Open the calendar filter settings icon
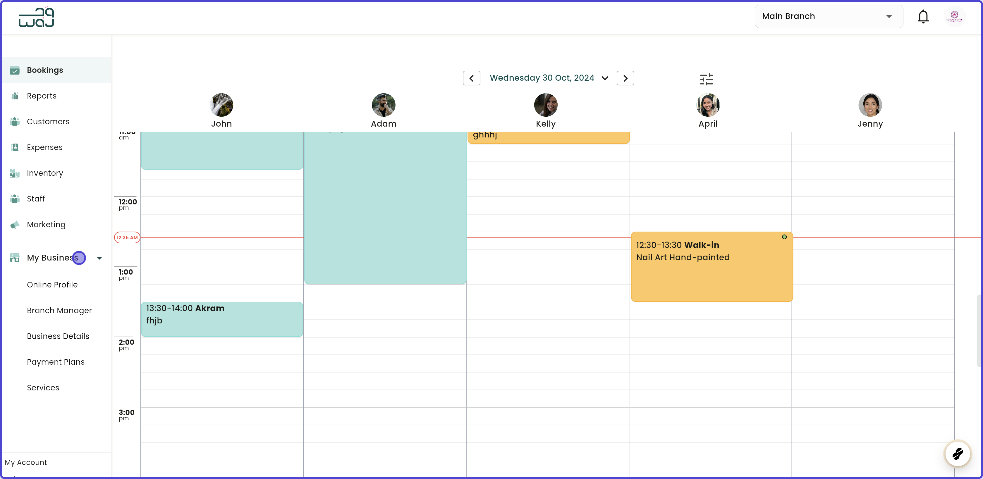The image size is (983, 479). click(x=706, y=79)
